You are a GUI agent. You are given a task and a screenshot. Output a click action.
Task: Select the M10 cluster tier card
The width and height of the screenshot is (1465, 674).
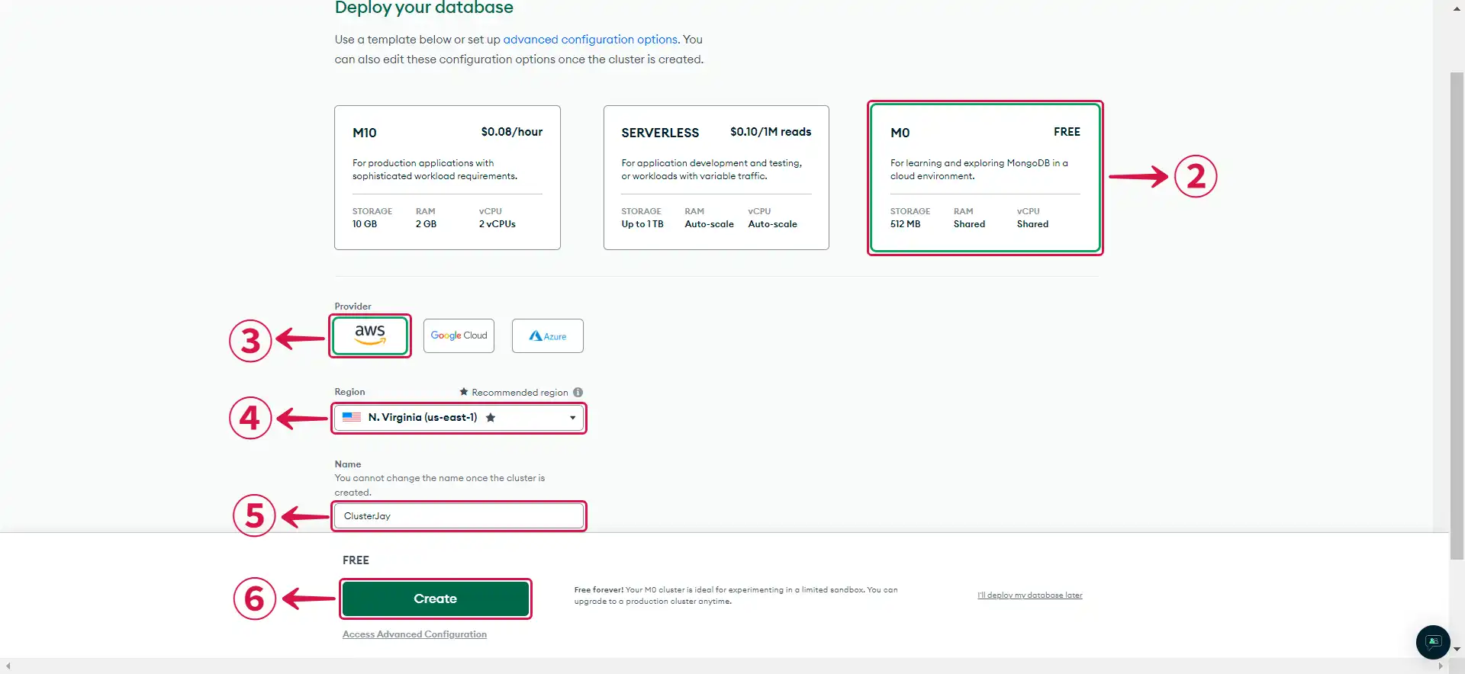point(447,178)
